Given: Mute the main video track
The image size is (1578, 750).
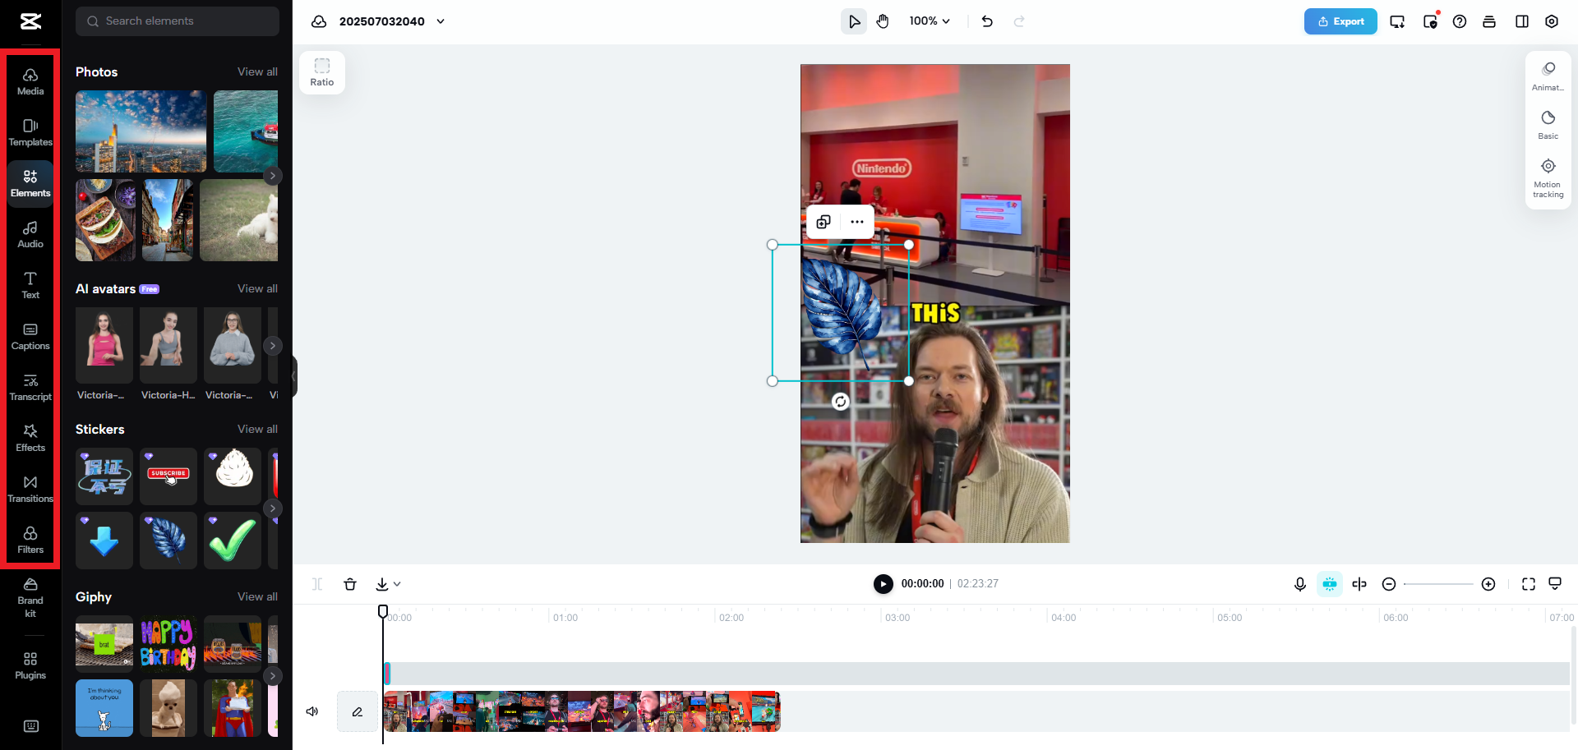Looking at the screenshot, I should point(311,711).
